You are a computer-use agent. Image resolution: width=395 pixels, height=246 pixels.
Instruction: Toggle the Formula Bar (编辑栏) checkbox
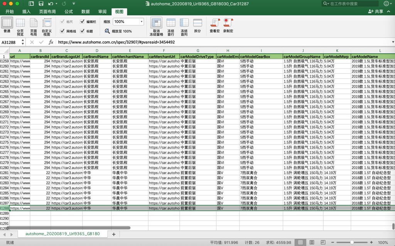[x=82, y=22]
